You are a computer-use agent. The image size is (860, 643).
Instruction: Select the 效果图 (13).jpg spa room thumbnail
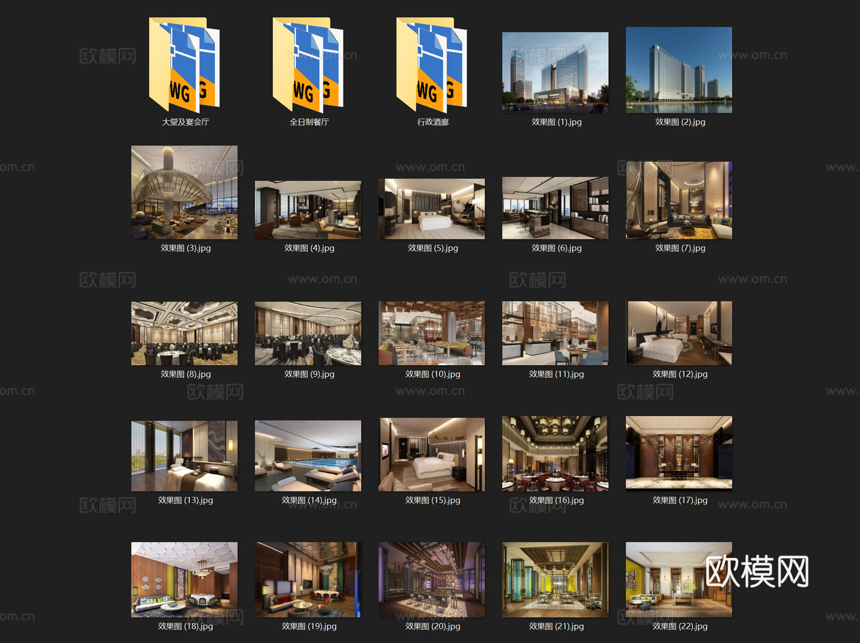[184, 456]
